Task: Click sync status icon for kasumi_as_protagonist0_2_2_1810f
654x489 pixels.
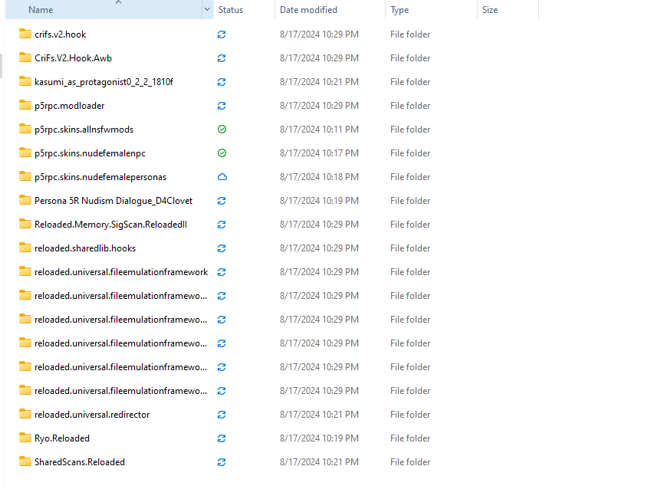Action: pyautogui.click(x=222, y=82)
